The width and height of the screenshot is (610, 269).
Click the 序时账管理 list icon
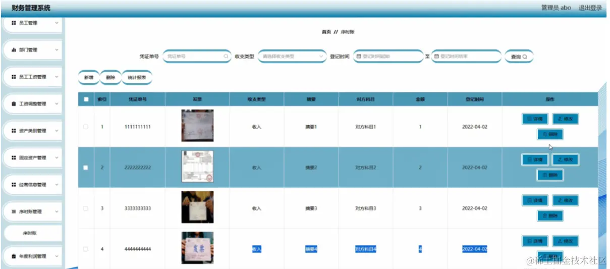(14, 212)
